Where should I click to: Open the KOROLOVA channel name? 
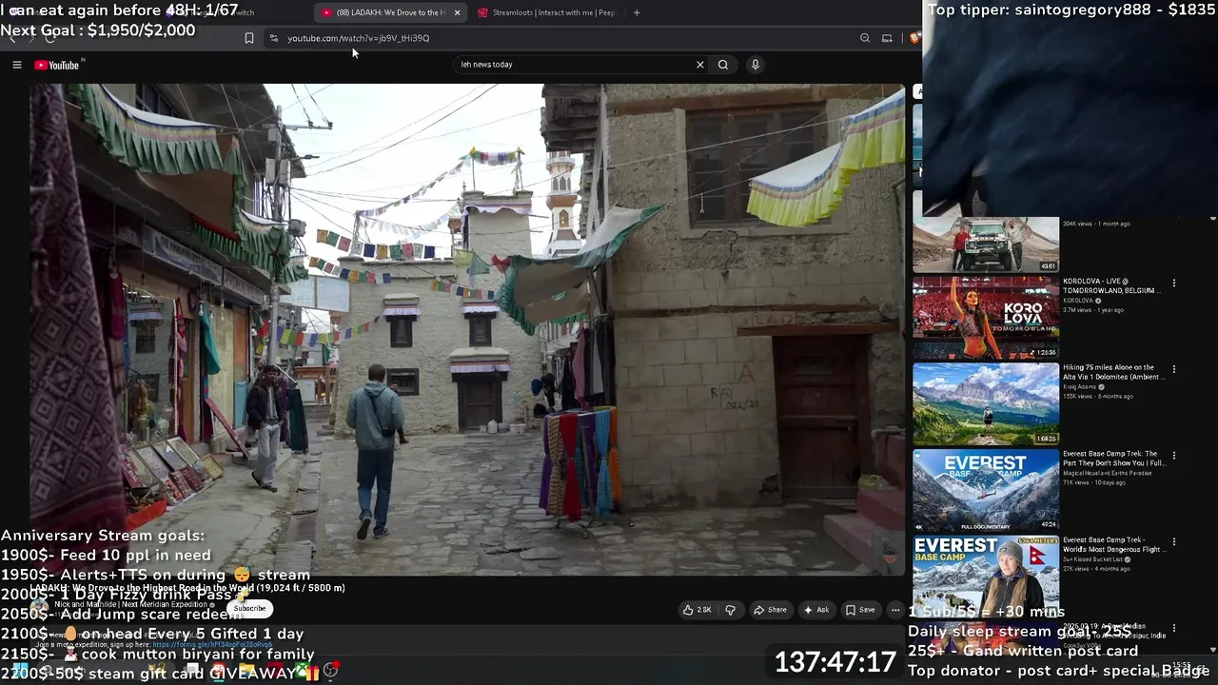click(x=1078, y=301)
